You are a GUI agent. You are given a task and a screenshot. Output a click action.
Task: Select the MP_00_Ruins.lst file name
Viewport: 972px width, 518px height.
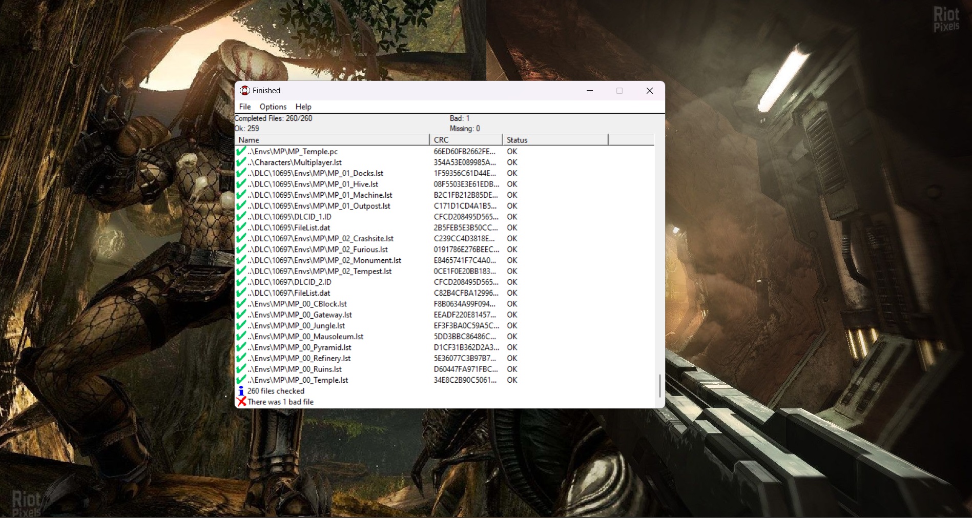(295, 369)
